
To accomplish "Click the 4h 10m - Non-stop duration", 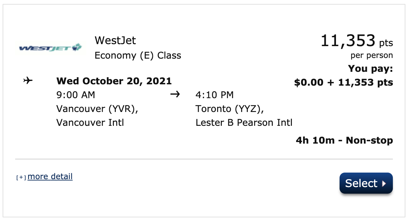I will (344, 141).
